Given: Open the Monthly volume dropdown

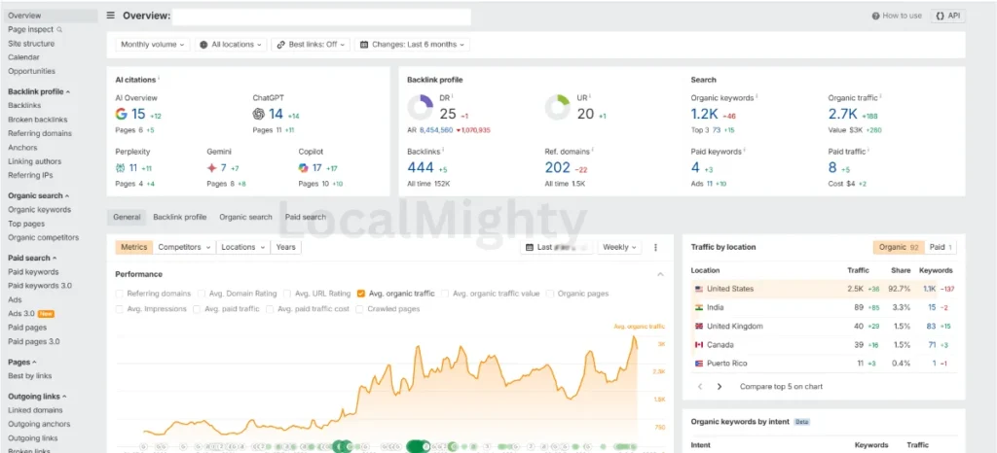Looking at the screenshot, I should (x=153, y=45).
